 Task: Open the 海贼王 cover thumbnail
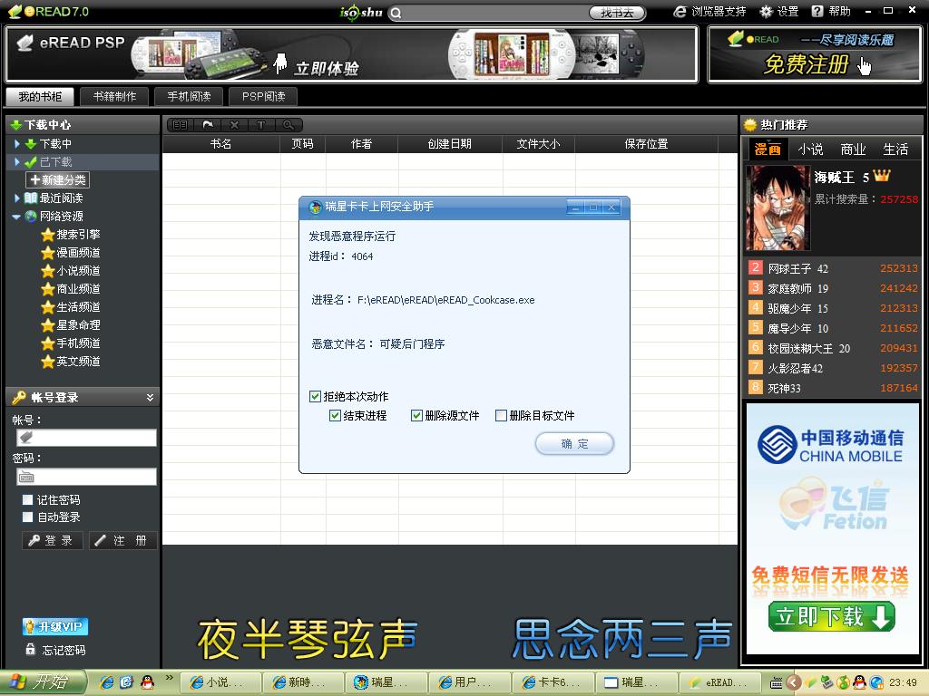point(777,208)
